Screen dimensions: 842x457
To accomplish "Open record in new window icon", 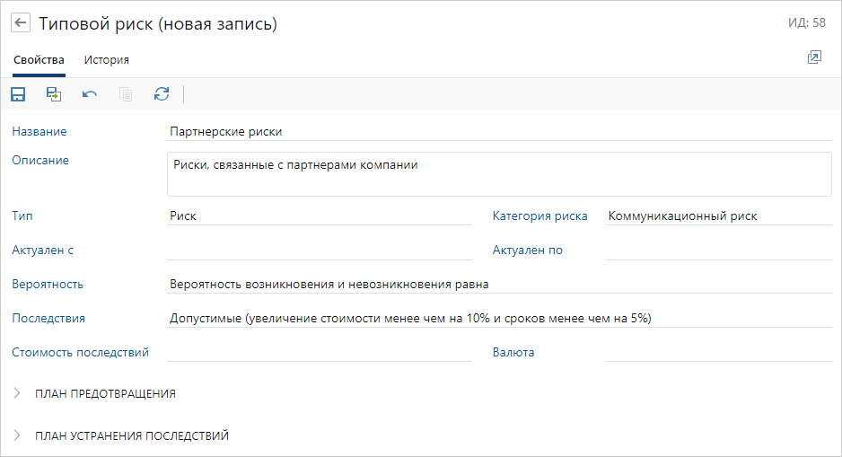I will [x=814, y=57].
